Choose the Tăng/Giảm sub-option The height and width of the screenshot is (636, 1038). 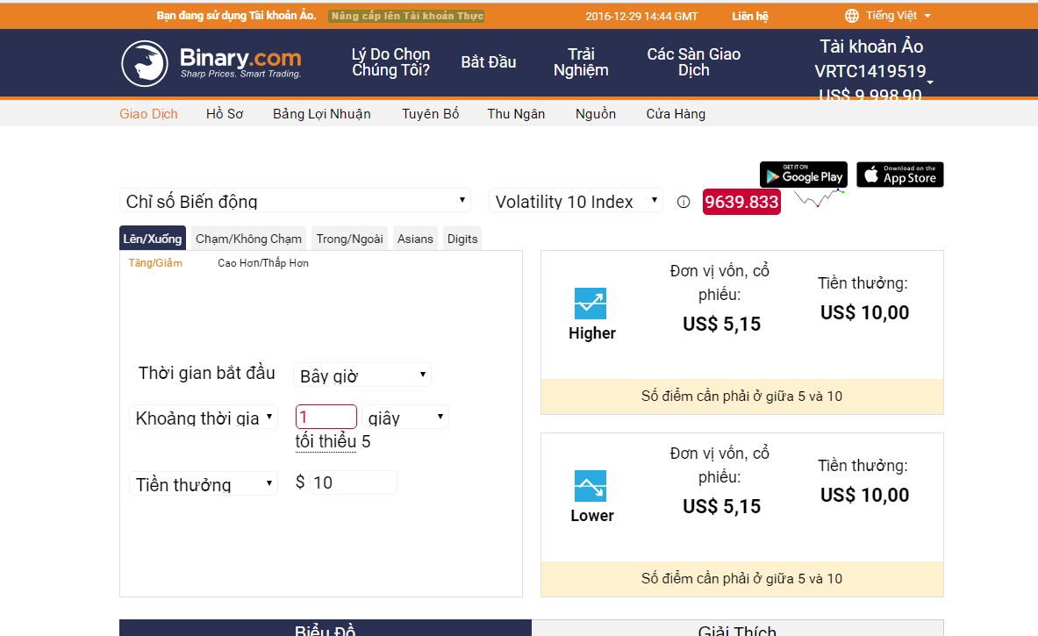(155, 263)
